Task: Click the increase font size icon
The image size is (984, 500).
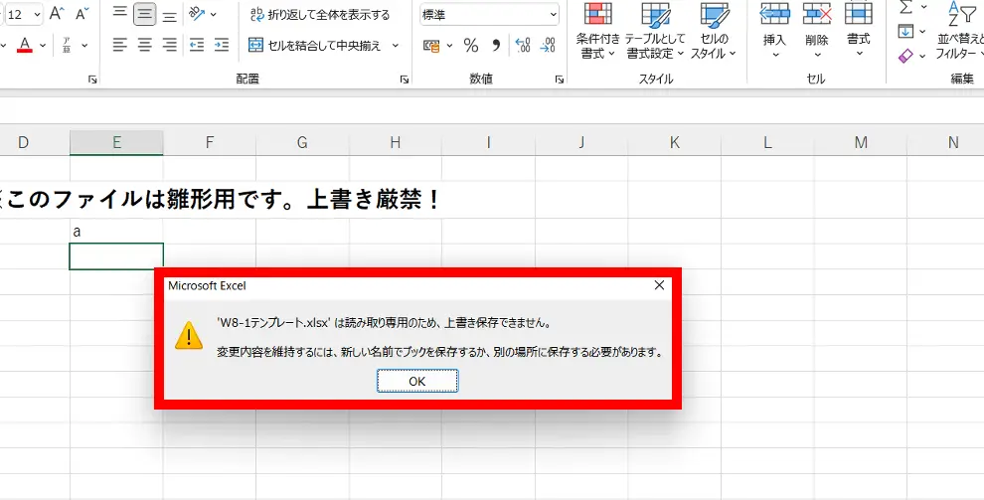Action: tap(57, 14)
